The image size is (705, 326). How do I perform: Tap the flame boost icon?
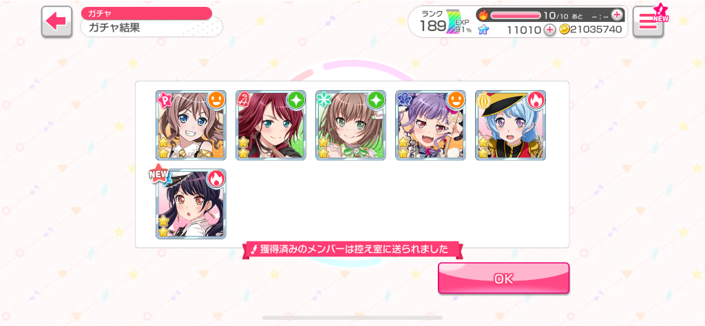(483, 15)
